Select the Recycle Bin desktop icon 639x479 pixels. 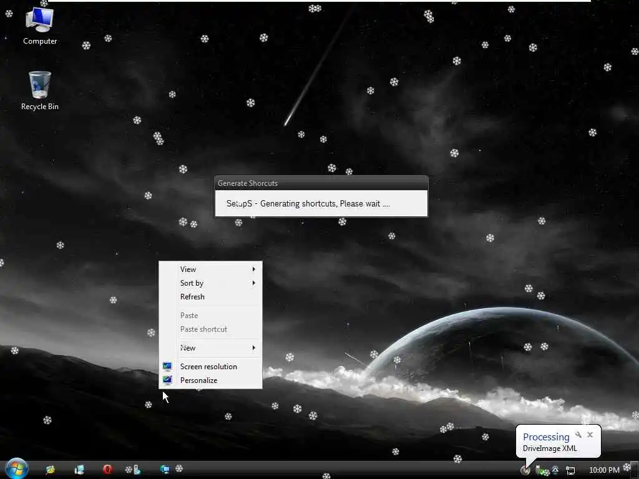pos(39,91)
